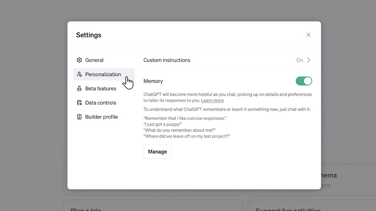Click the flask icon for Beta features

click(x=79, y=89)
